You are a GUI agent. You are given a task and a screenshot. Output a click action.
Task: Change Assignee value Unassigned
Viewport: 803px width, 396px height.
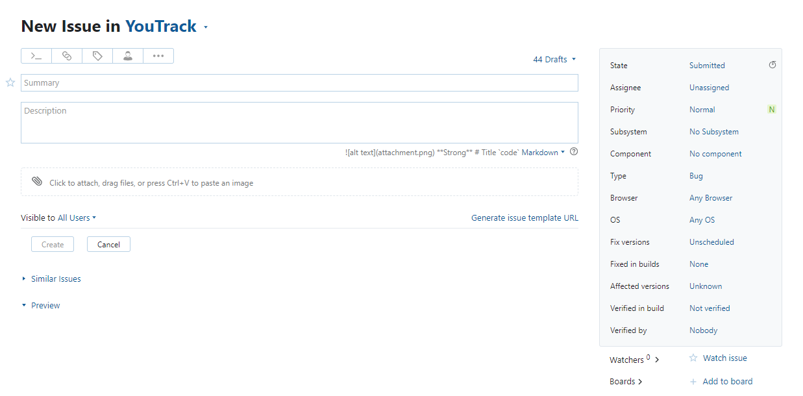pos(709,88)
